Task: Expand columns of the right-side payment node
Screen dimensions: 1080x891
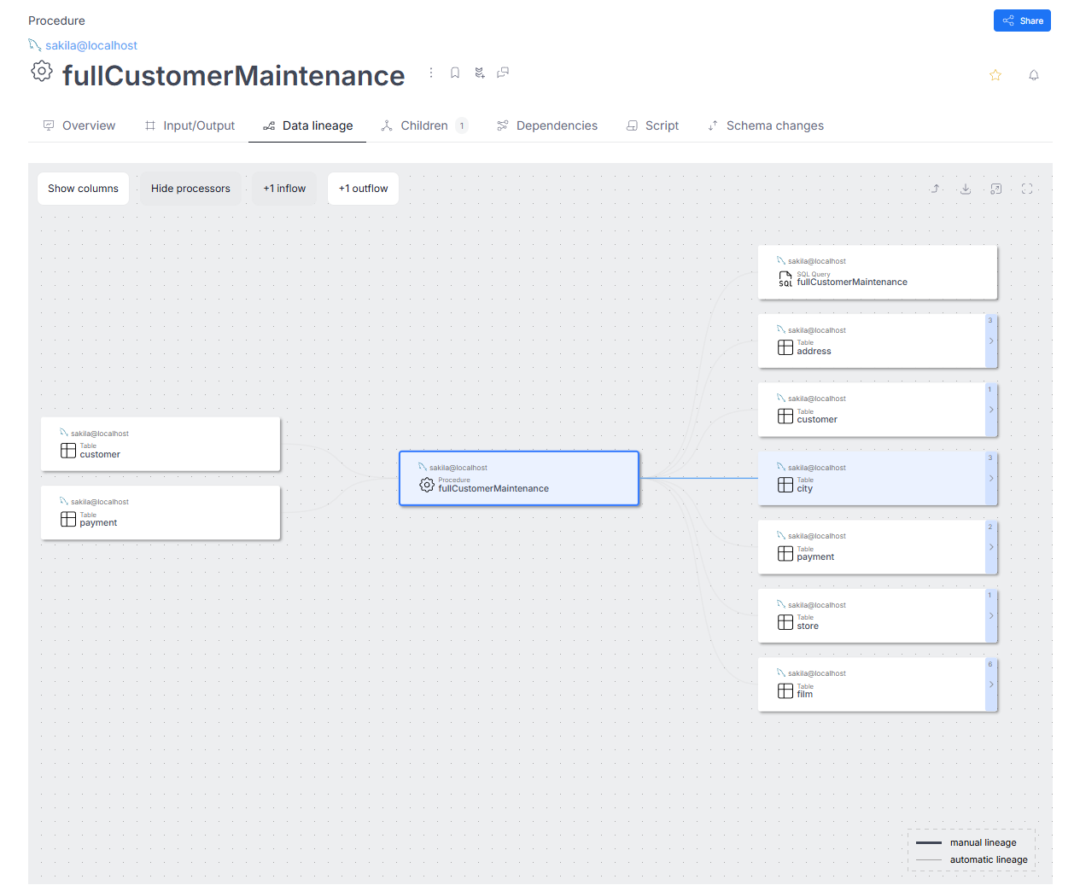Action: click(991, 547)
